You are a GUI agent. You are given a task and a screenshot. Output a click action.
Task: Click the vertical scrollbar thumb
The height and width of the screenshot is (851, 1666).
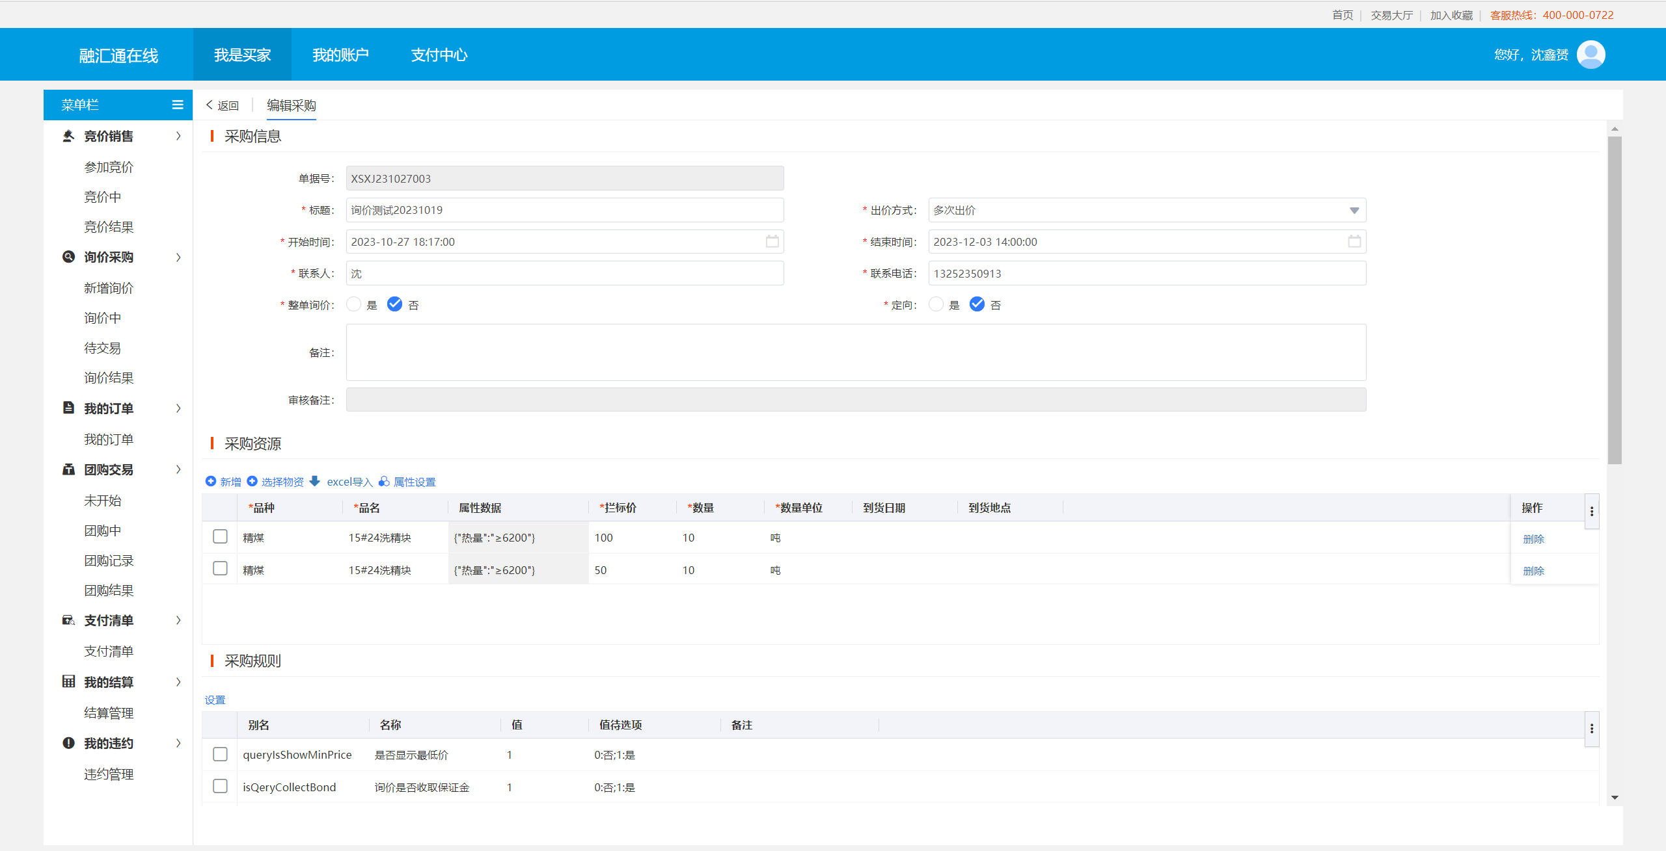tap(1615, 299)
